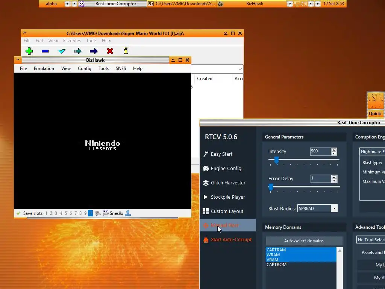Click the dark blue Move arrow icon in 7-Zip
Viewport: 385px width, 289px height.
tap(94, 51)
